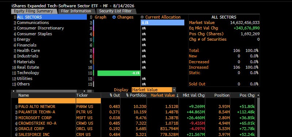292x137 pixels.
Task: Select the Health Care sector
Action: point(28,51)
